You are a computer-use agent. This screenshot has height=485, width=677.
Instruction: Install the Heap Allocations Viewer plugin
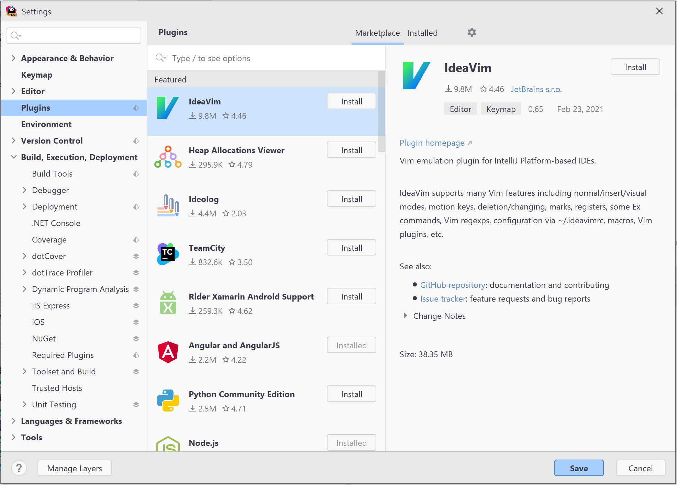(x=351, y=150)
